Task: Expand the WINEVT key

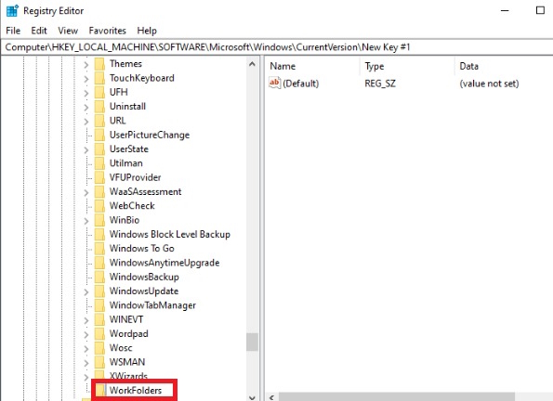Action: pyautogui.click(x=86, y=320)
